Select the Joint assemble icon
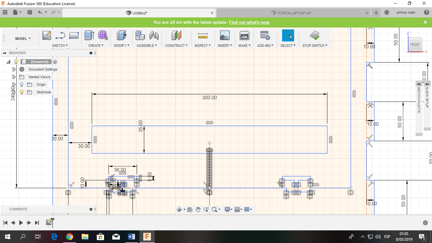The image size is (432, 243). coord(154,35)
